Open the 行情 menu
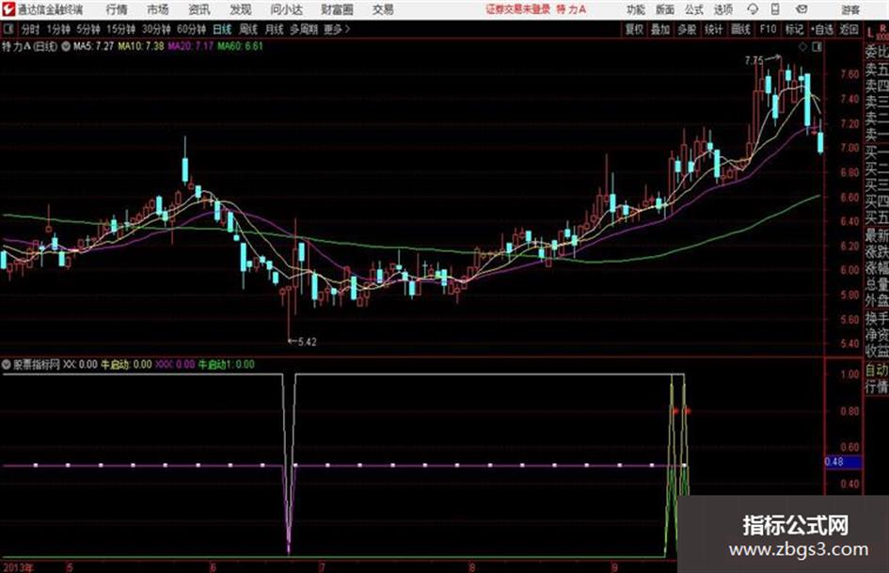The height and width of the screenshot is (573, 889). (117, 9)
